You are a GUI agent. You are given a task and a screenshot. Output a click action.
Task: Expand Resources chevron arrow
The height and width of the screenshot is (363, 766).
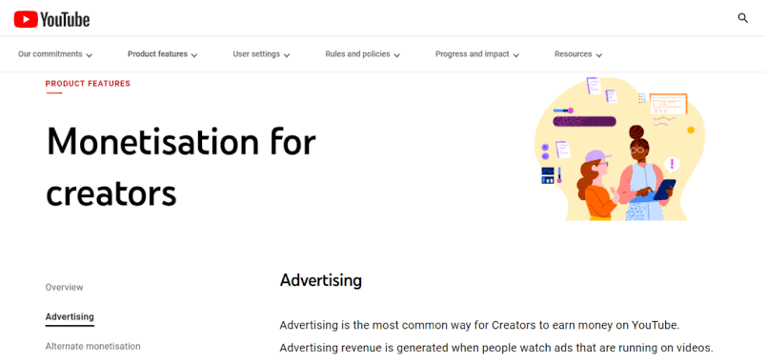pos(599,55)
